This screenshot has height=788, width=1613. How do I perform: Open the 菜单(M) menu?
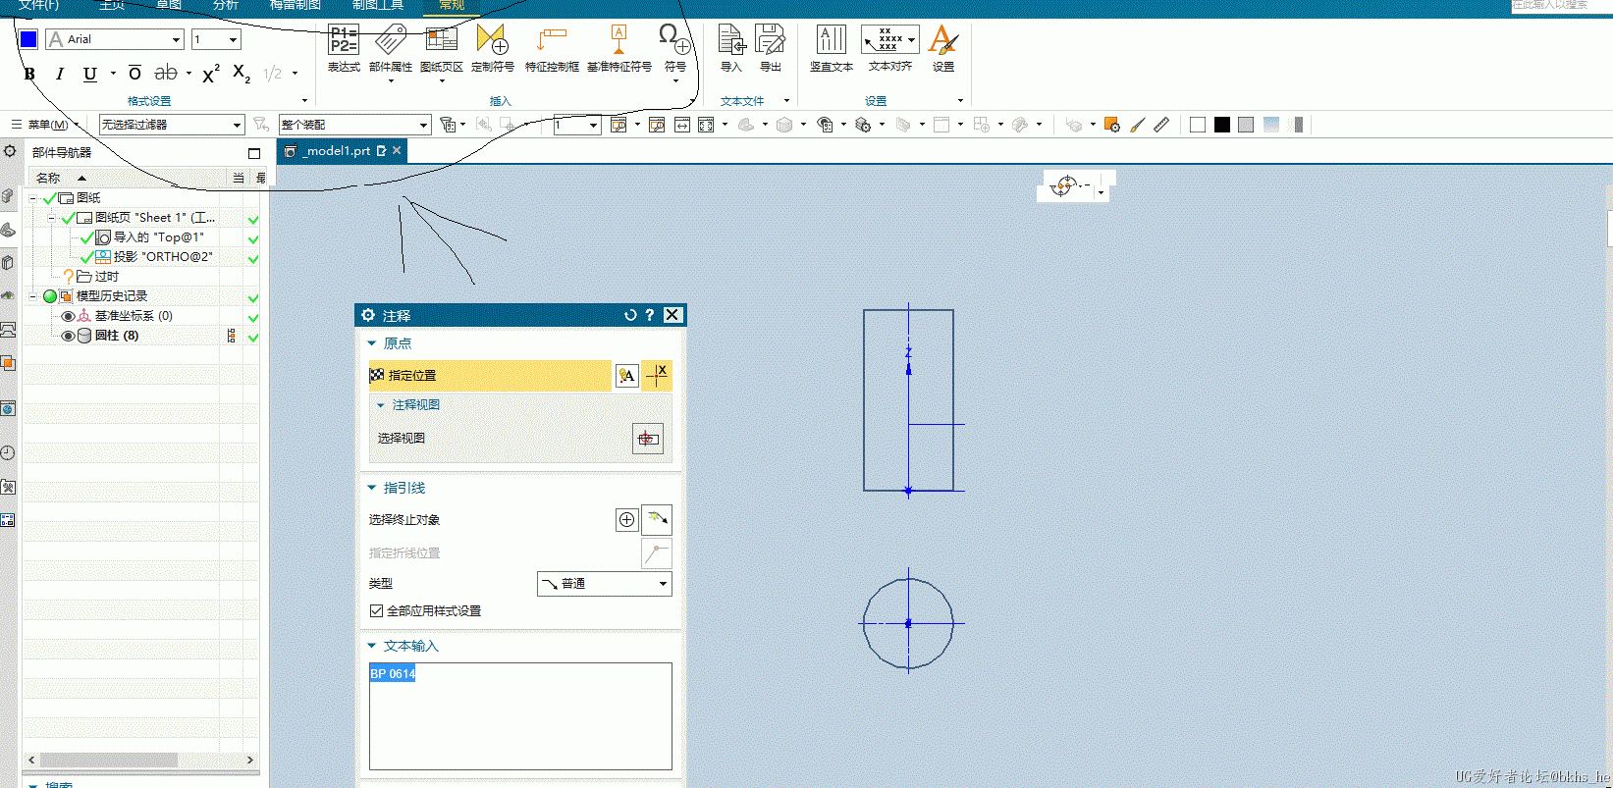[x=46, y=125]
